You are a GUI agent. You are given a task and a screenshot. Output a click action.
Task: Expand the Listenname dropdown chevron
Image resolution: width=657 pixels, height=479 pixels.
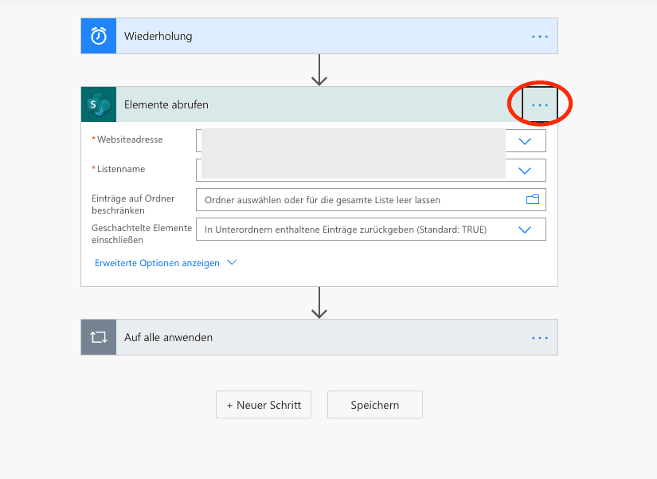[525, 171]
